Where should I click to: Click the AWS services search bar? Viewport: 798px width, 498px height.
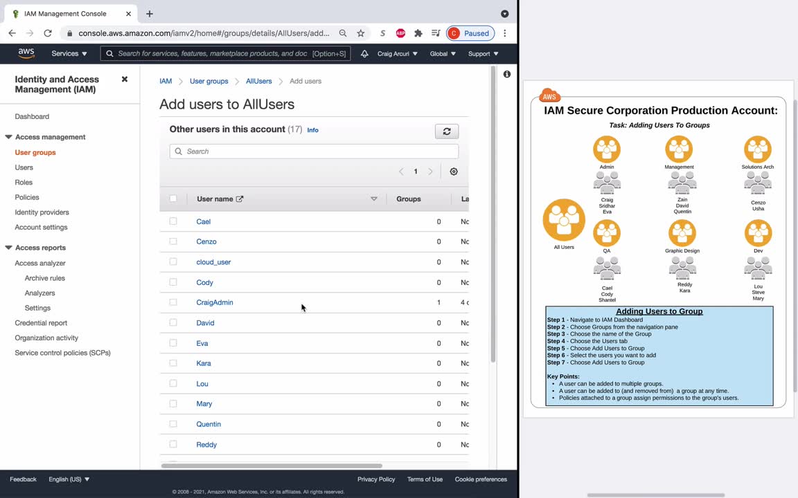(225, 53)
